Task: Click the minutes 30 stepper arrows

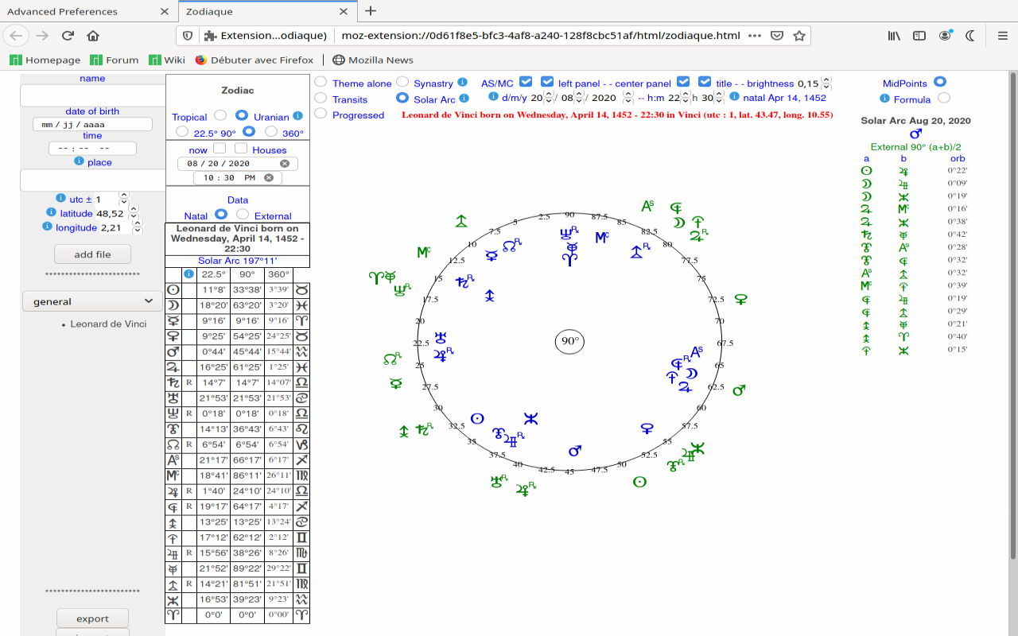Action: pos(719,97)
